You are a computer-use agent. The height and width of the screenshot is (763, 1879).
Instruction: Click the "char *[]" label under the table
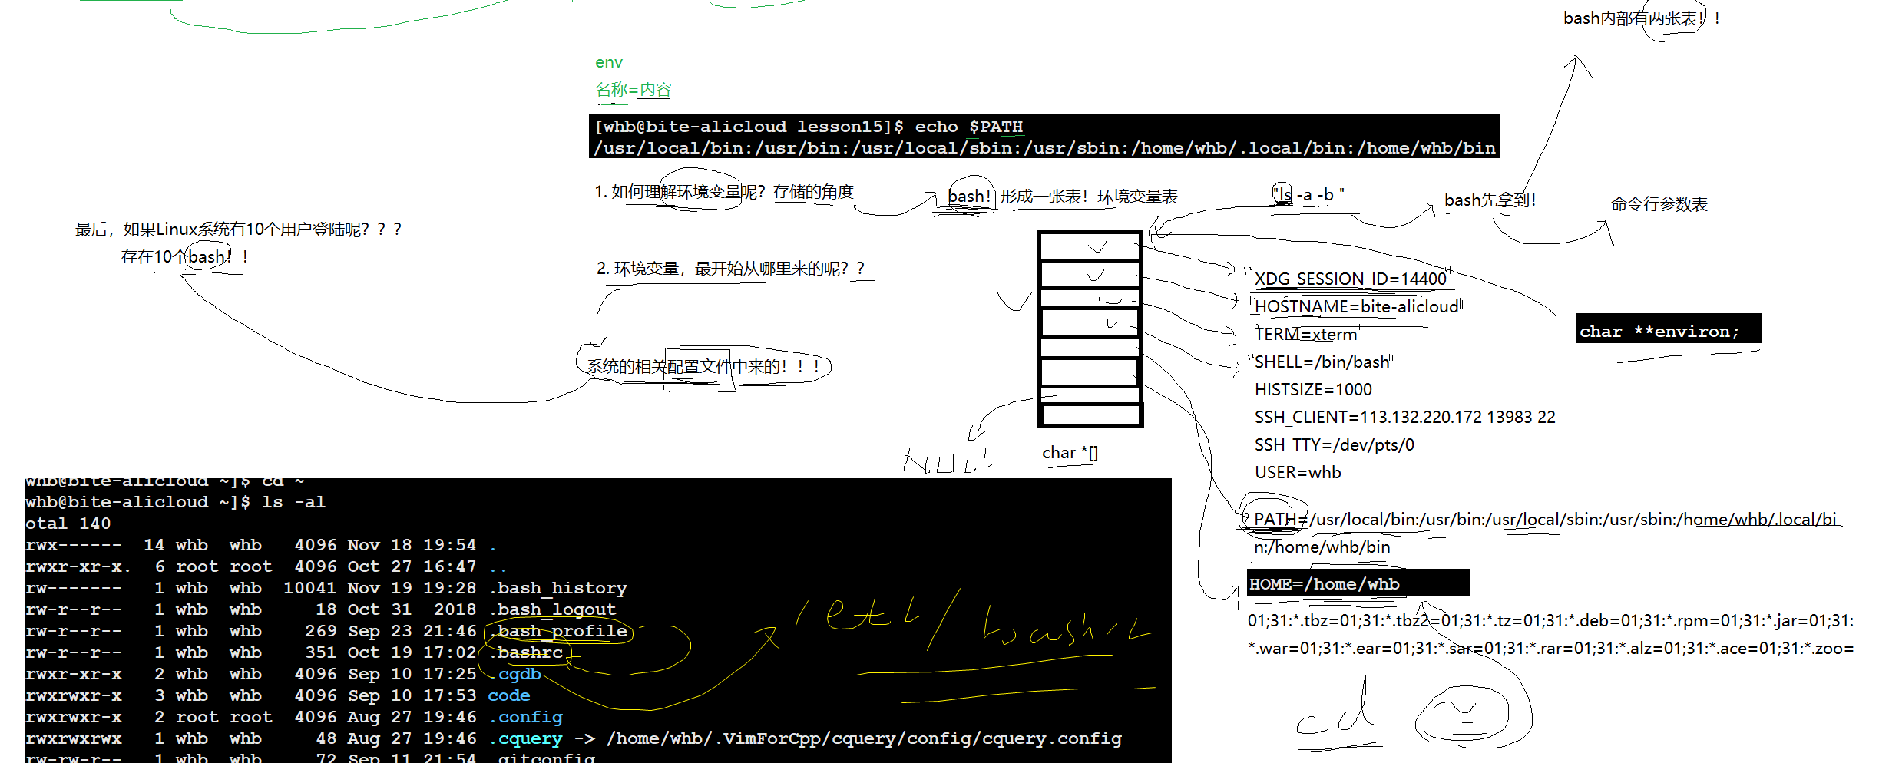coord(1070,453)
